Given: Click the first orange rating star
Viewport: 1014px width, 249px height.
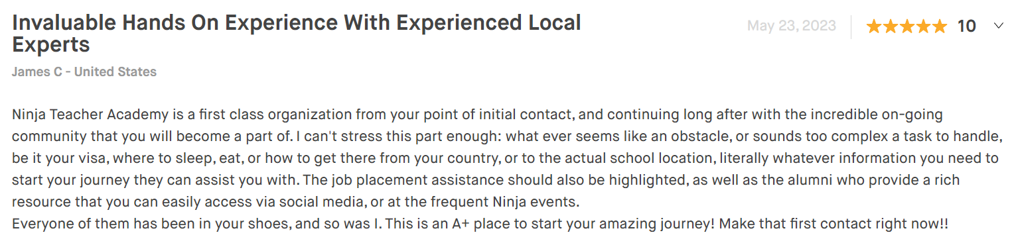Looking at the screenshot, I should pos(874,26).
